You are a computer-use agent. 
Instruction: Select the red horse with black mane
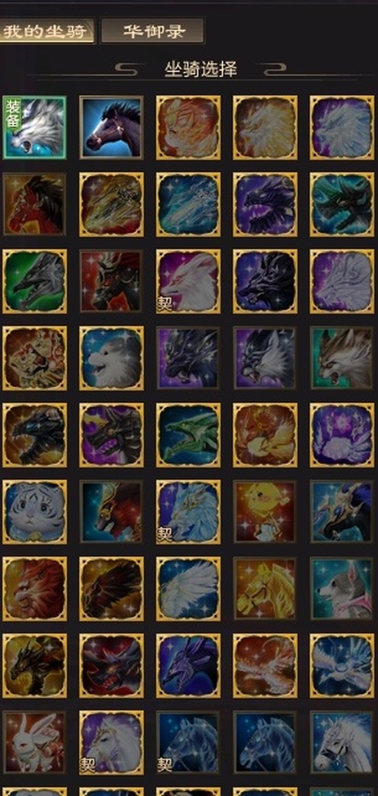(x=35, y=204)
